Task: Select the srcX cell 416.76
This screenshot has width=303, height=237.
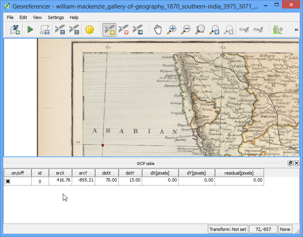Action: pos(60,181)
